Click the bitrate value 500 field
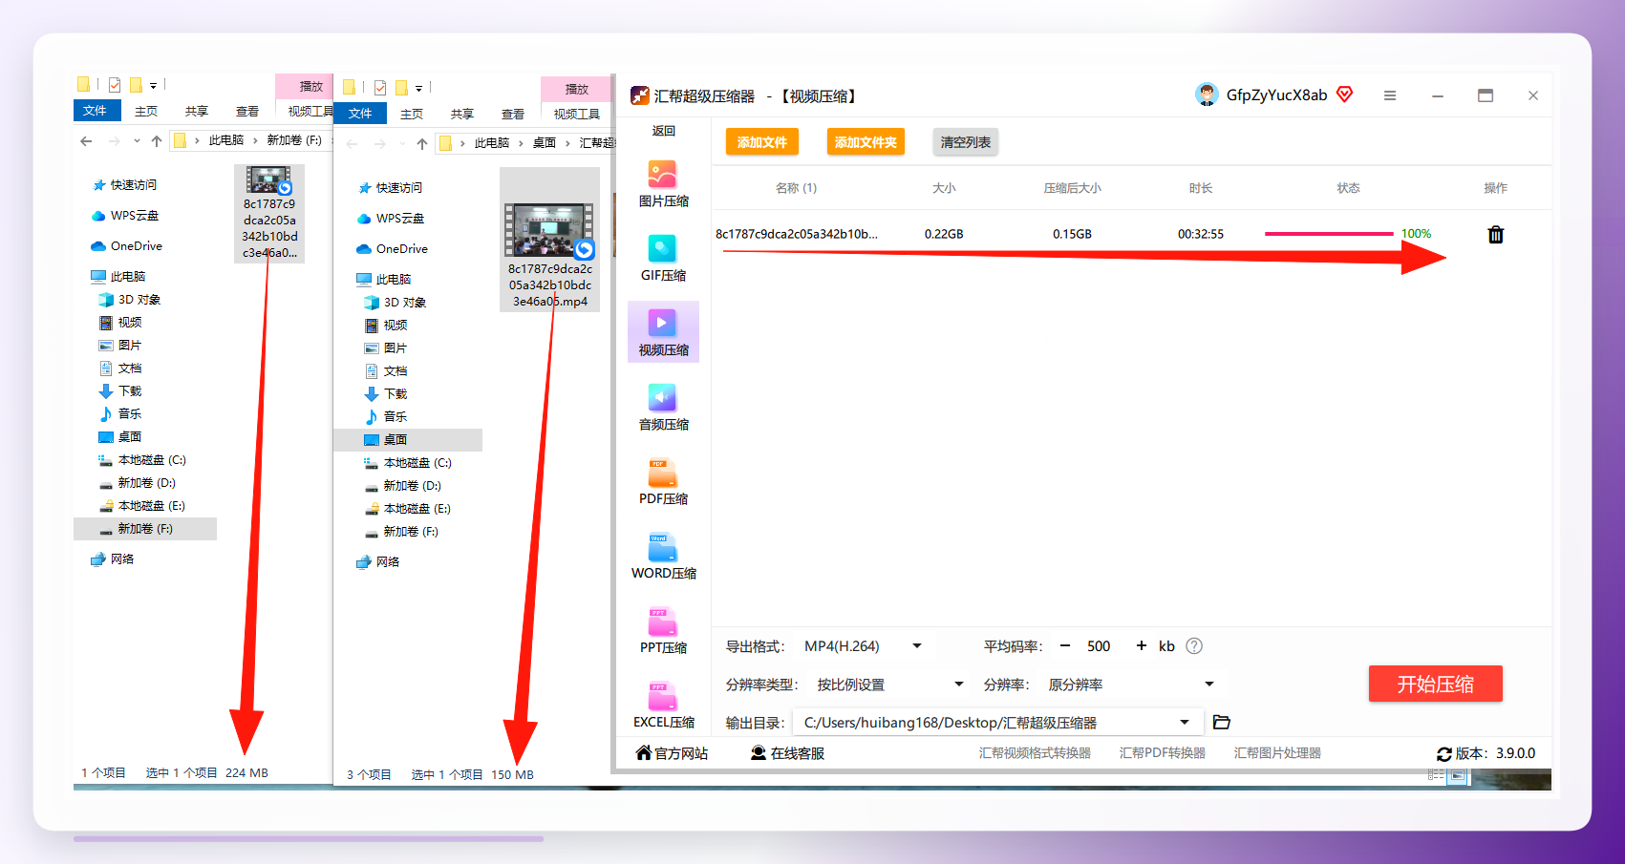Image resolution: width=1625 pixels, height=864 pixels. click(x=1099, y=646)
